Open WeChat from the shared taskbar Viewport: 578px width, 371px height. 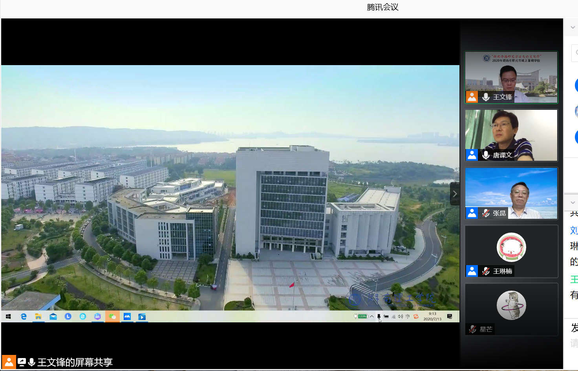pyautogui.click(x=112, y=316)
